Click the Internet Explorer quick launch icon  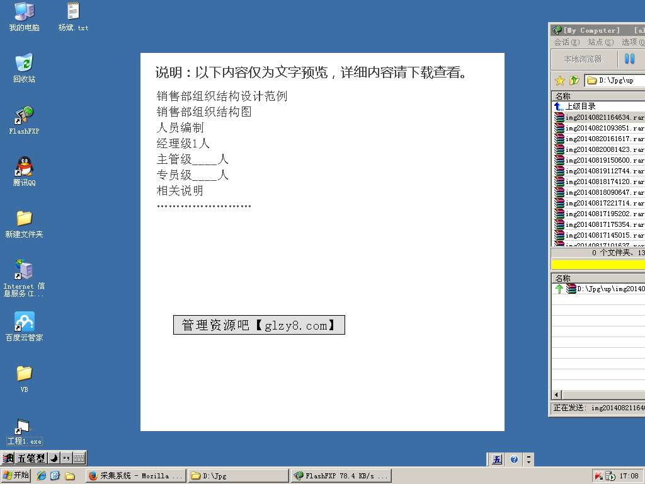pyautogui.click(x=42, y=476)
